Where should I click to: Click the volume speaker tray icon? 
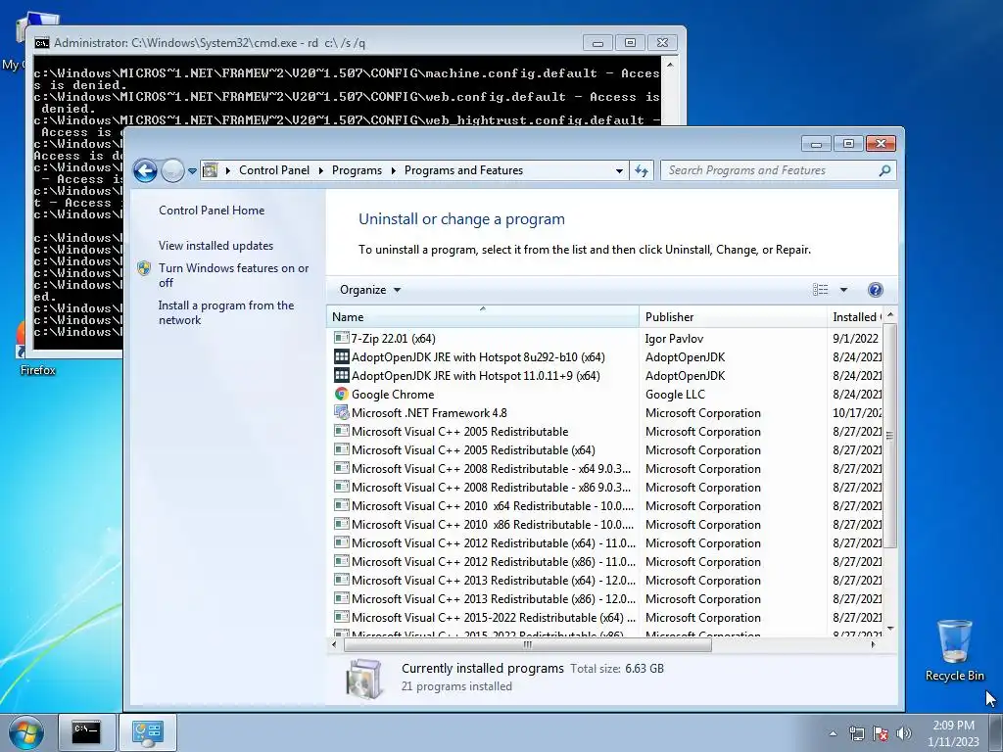tap(904, 733)
